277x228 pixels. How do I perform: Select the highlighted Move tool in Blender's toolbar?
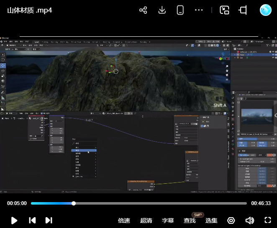pos(3,66)
